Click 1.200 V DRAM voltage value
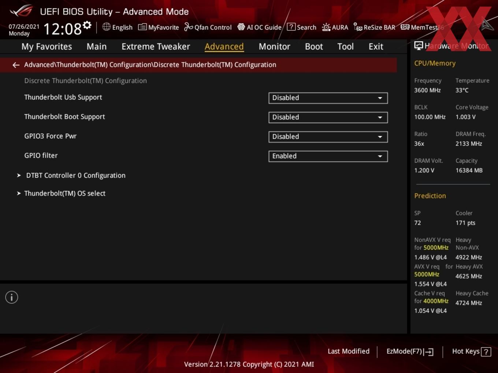This screenshot has width=498, height=373. click(424, 170)
